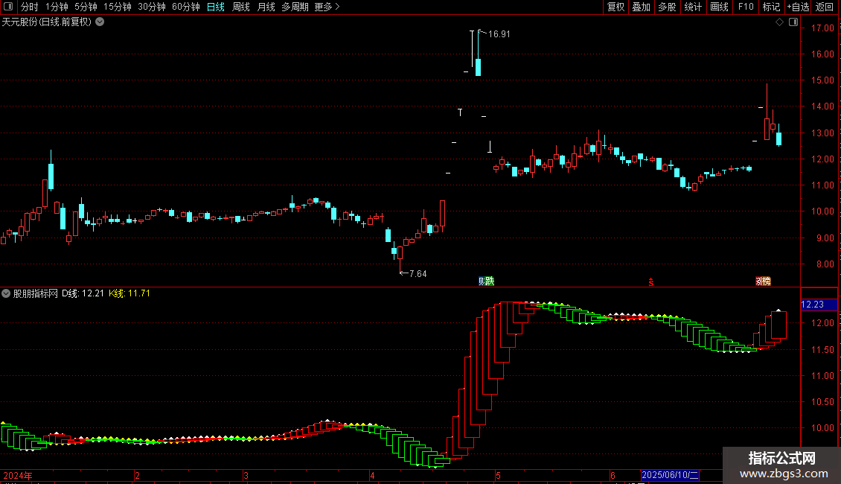Click the month 5 timeline label
This screenshot has width=841, height=484.
pyautogui.click(x=498, y=475)
